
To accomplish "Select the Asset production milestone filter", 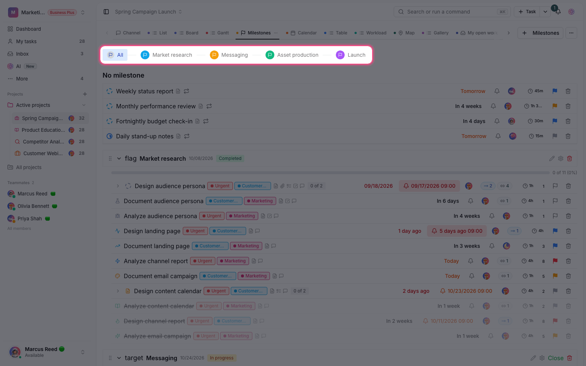I will coord(292,55).
